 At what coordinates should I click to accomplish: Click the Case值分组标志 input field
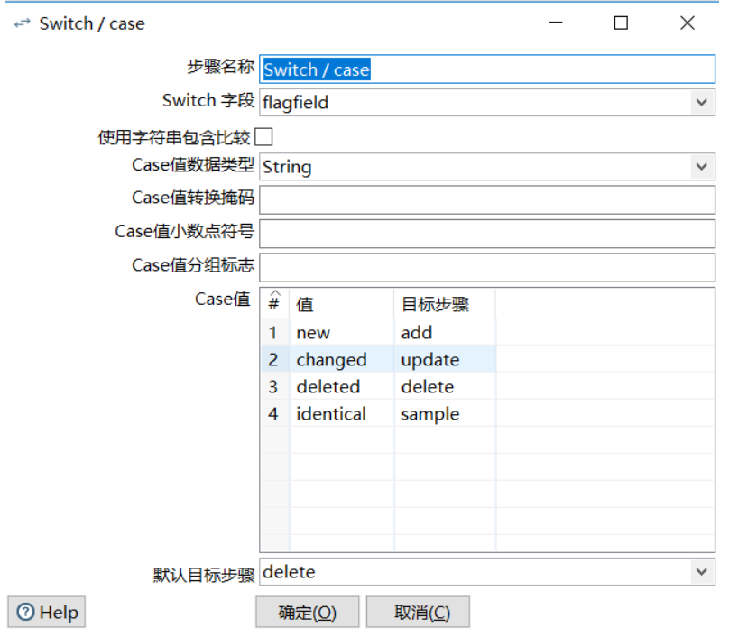pyautogui.click(x=487, y=267)
